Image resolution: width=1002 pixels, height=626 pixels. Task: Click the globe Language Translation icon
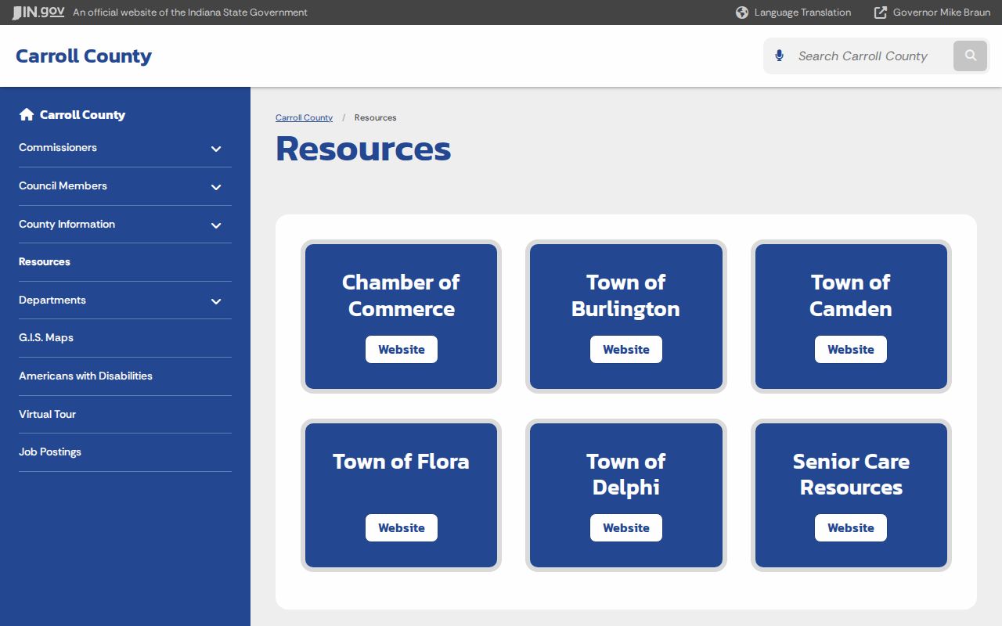tap(742, 13)
